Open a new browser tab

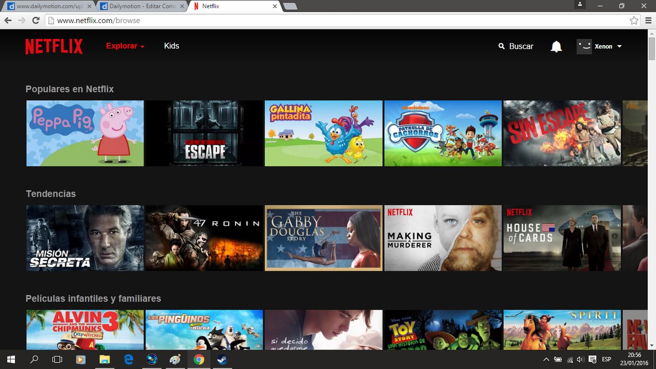(290, 6)
